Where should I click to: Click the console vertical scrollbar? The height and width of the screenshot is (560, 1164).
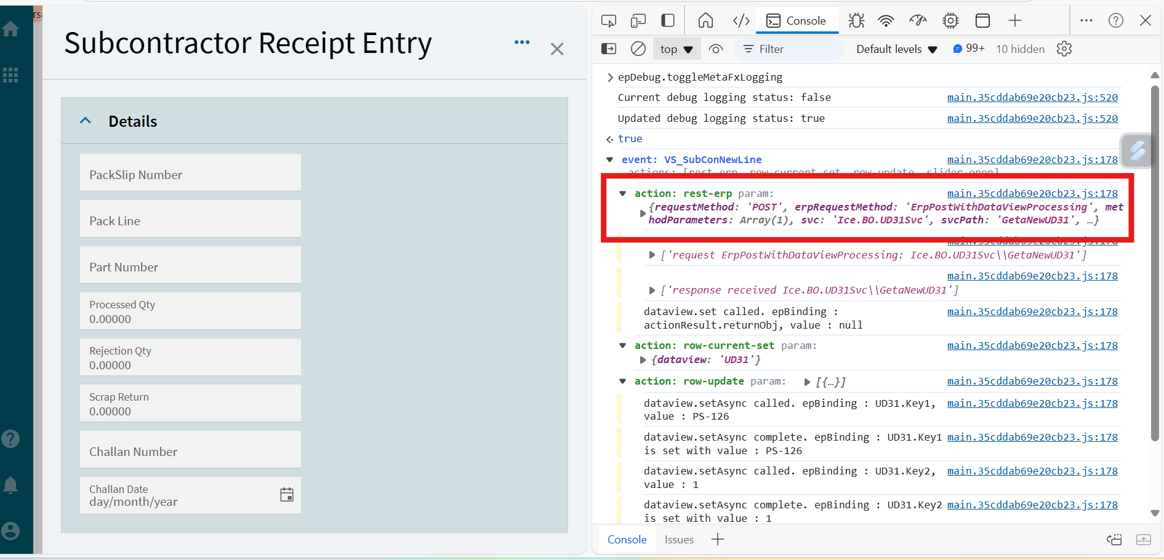[x=1155, y=263]
